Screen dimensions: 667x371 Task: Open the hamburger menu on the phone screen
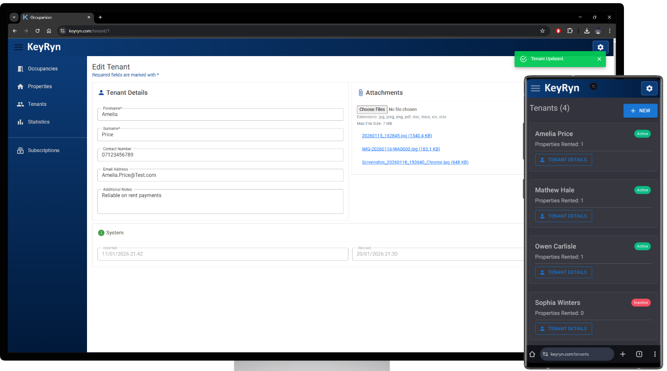pyautogui.click(x=535, y=88)
